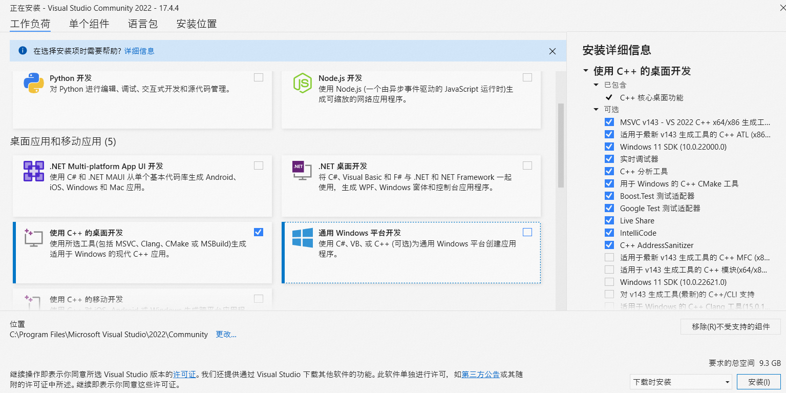The width and height of the screenshot is (786, 393).
Task: Close the help information banner
Action: [553, 51]
